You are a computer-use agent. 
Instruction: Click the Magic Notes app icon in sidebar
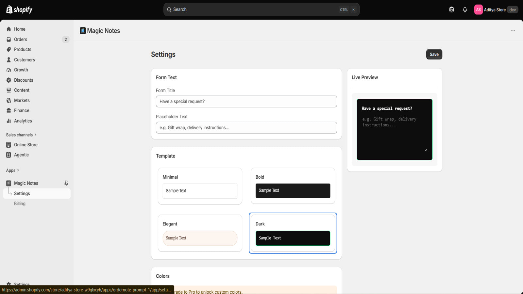(9, 183)
